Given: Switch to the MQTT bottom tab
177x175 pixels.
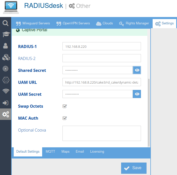Looking at the screenshot, I should coord(50,152).
